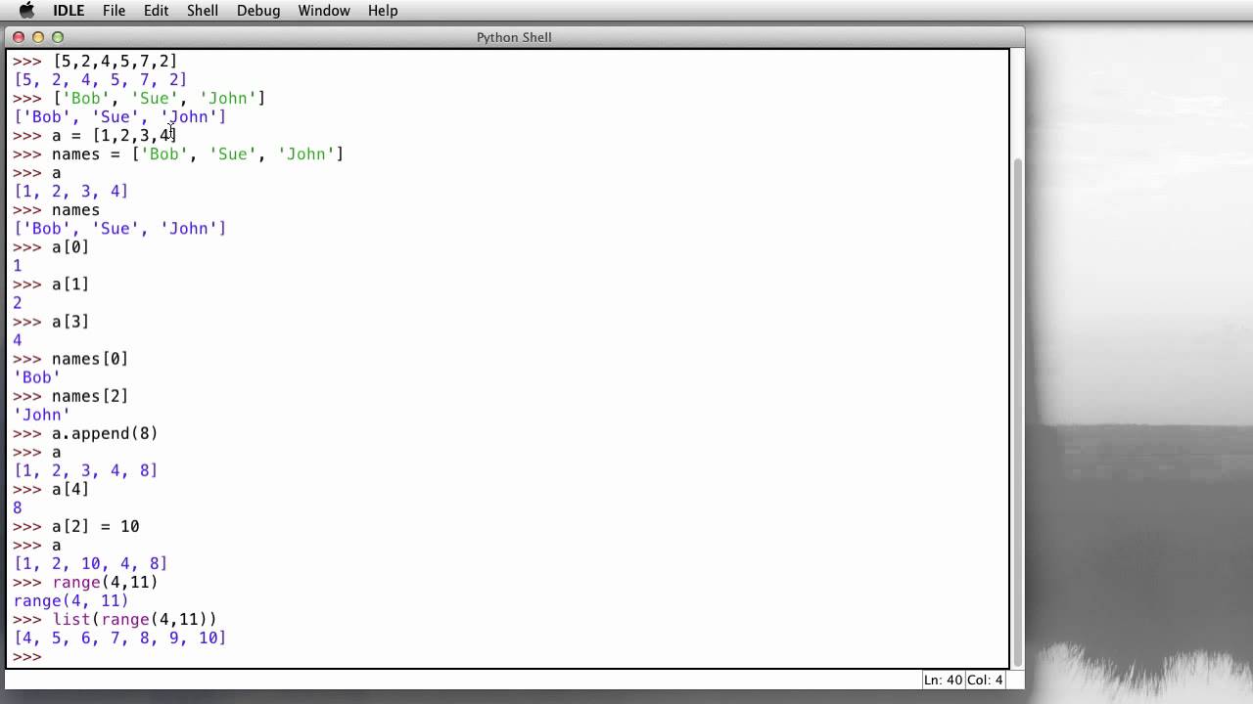The image size is (1253, 704).
Task: Click the 'a[0]' command line
Action: 51,246
